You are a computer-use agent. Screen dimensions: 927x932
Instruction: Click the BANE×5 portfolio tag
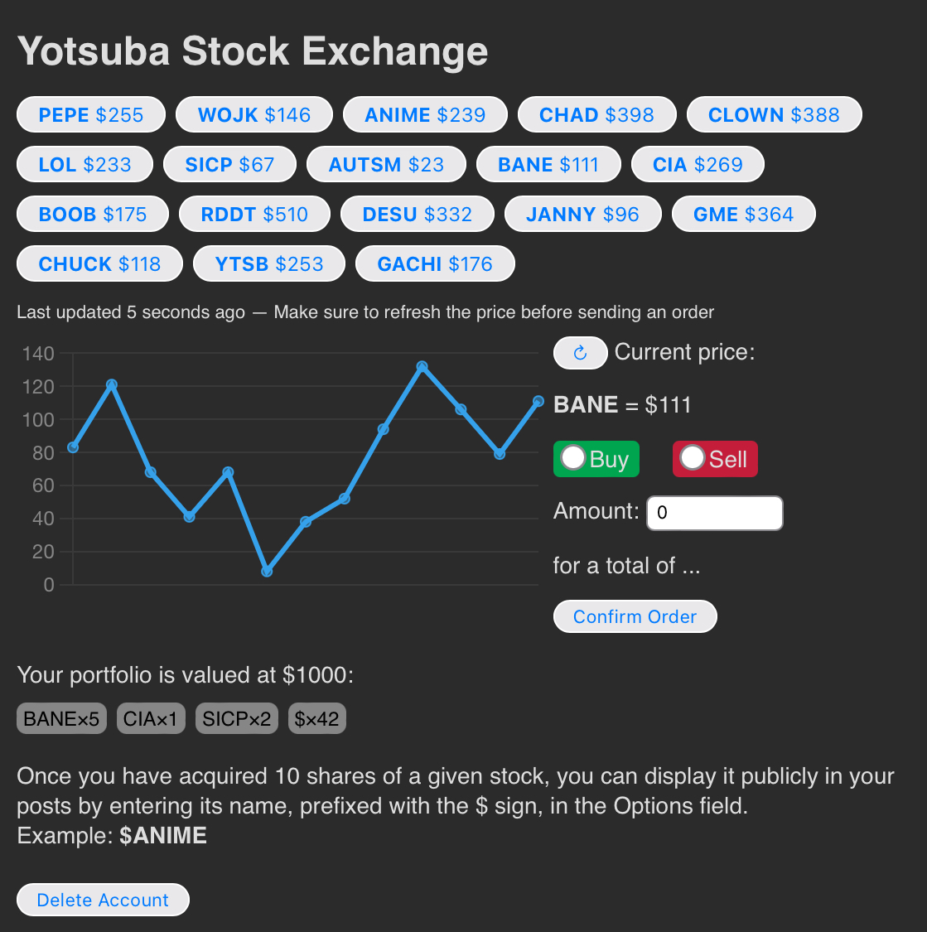coord(61,718)
